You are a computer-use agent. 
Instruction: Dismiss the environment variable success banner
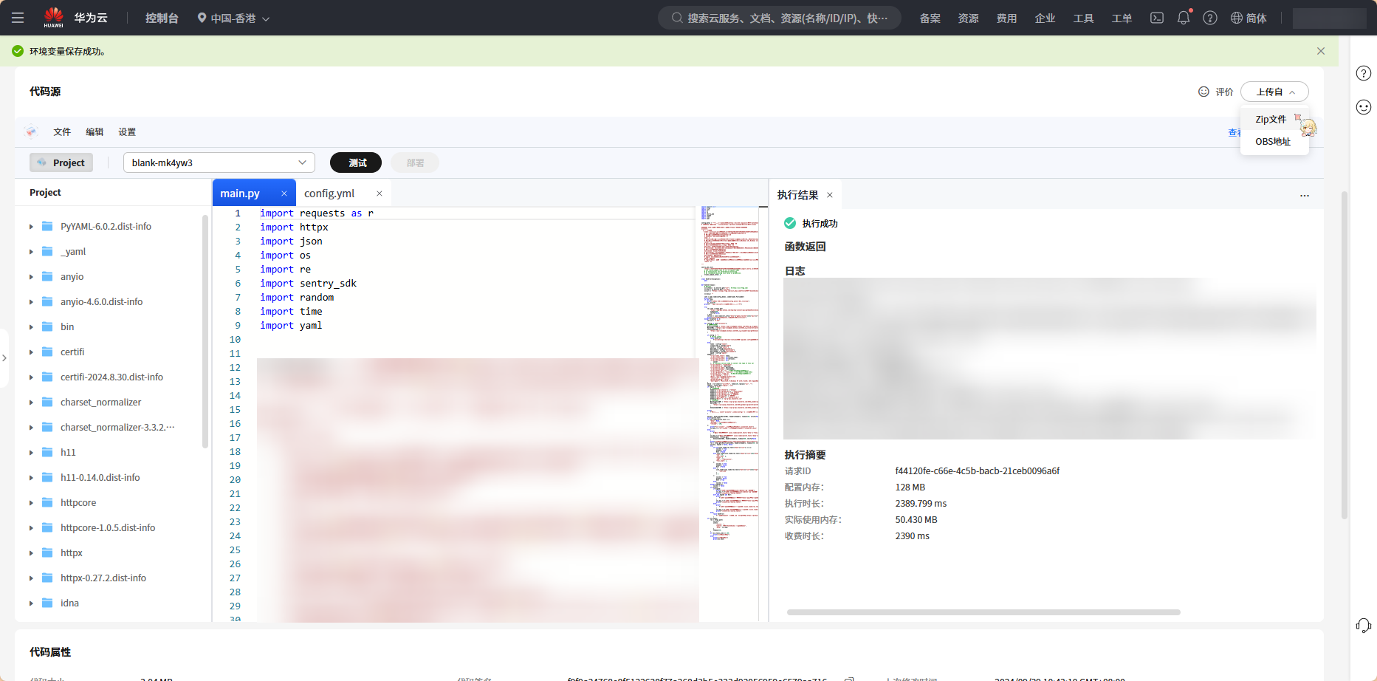point(1321,51)
